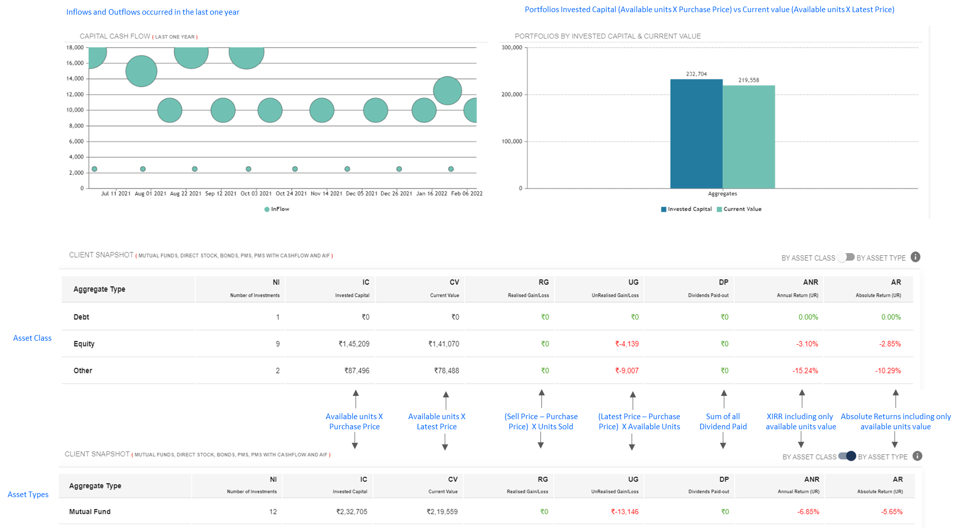Click the info icon beside lower BY ASSET TYPE
Viewport: 972px width, 528px height.
tap(917, 456)
